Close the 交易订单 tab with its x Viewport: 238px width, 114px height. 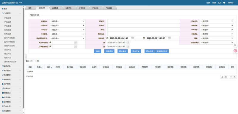(x=47, y=8)
